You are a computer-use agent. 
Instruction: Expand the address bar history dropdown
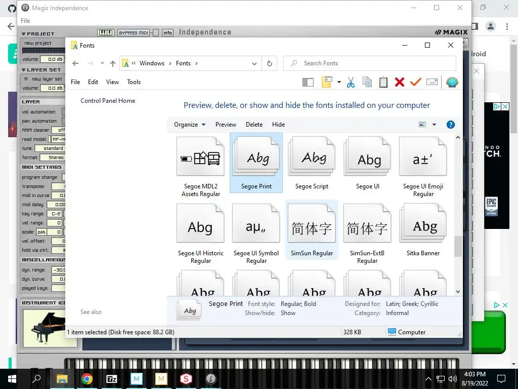pos(254,63)
